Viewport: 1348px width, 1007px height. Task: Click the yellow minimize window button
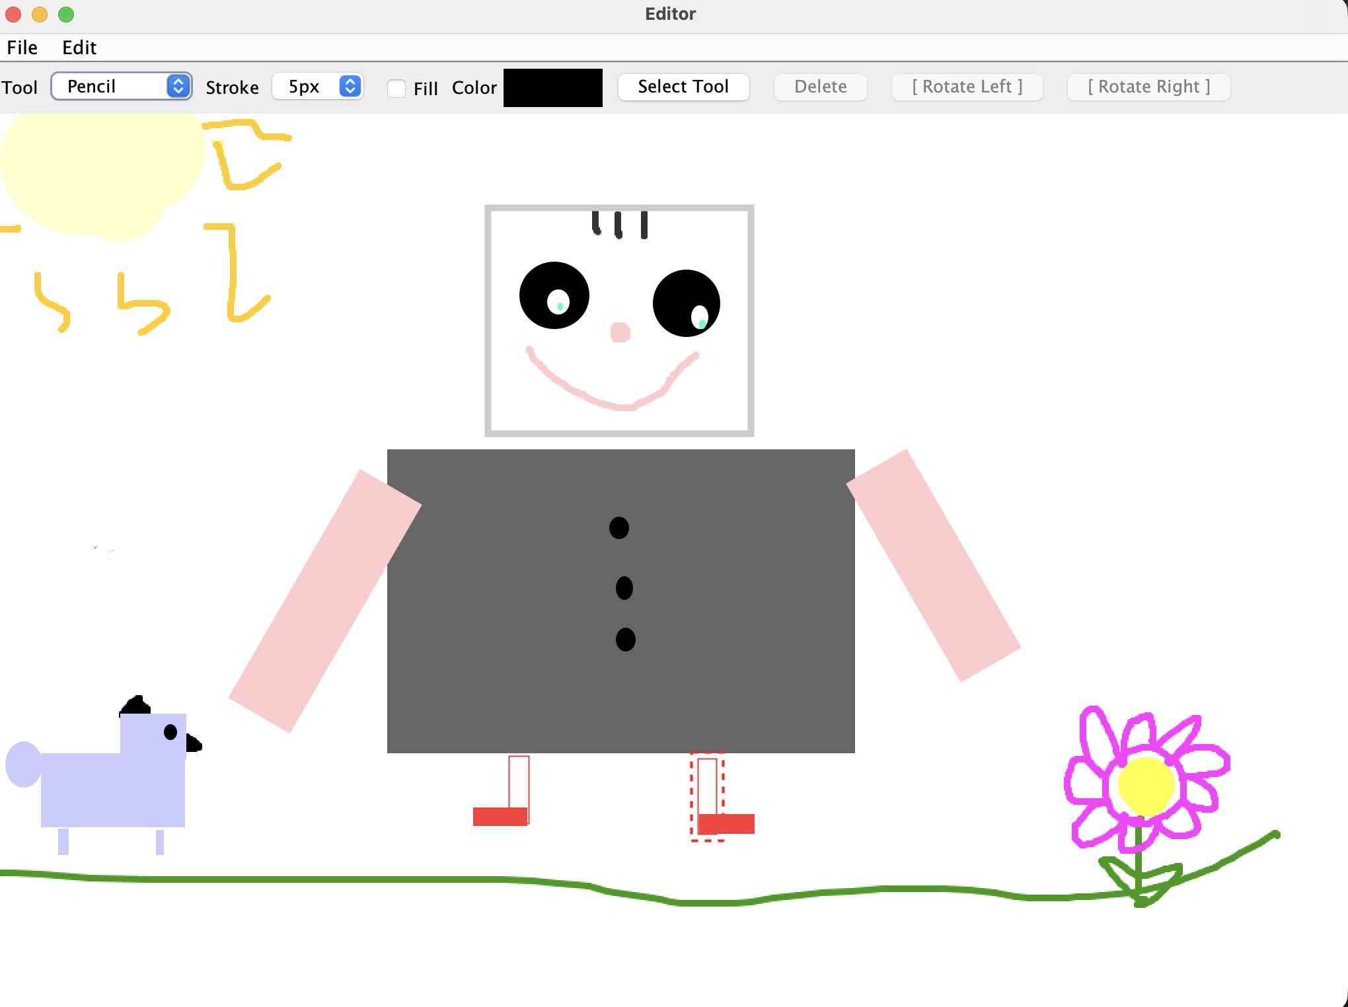[40, 14]
